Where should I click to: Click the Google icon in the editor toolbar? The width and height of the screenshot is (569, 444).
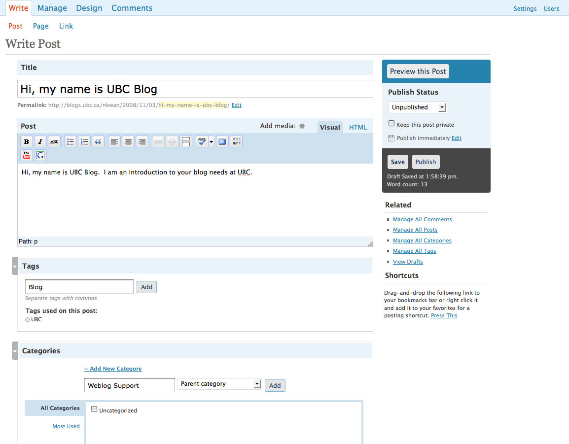(40, 155)
